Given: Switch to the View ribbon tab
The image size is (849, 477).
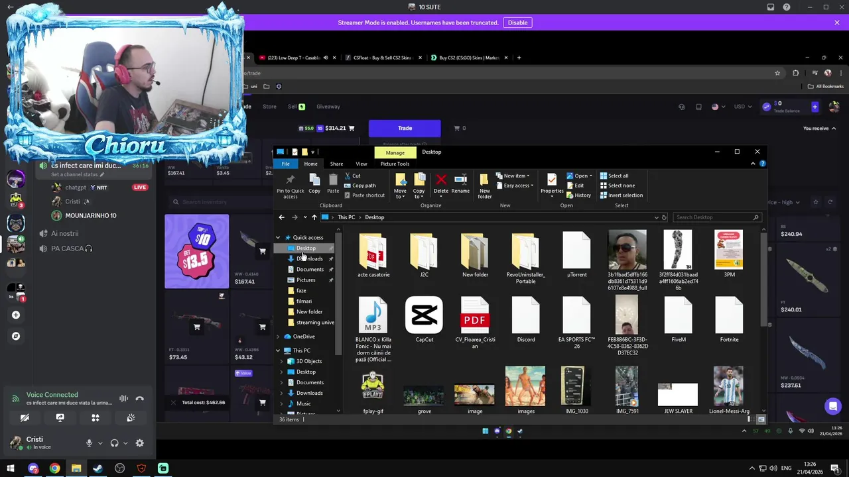Looking at the screenshot, I should tap(361, 164).
